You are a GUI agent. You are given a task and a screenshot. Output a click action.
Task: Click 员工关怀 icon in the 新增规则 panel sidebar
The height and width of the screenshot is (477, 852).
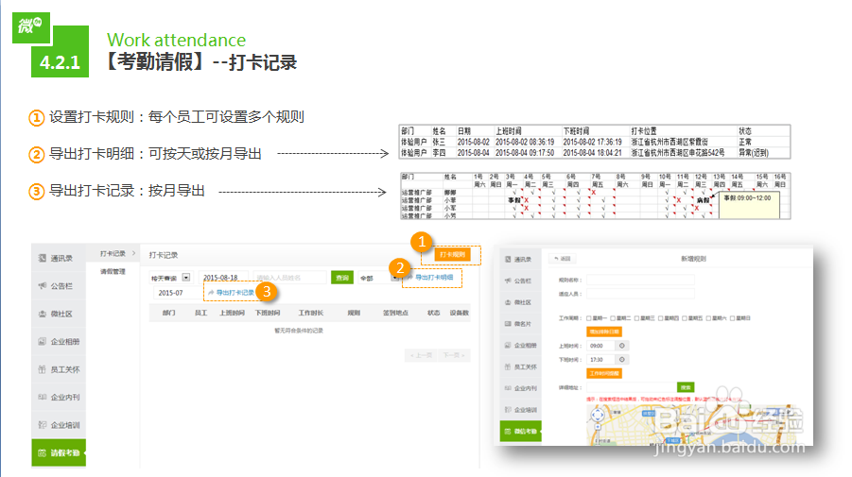pos(508,366)
